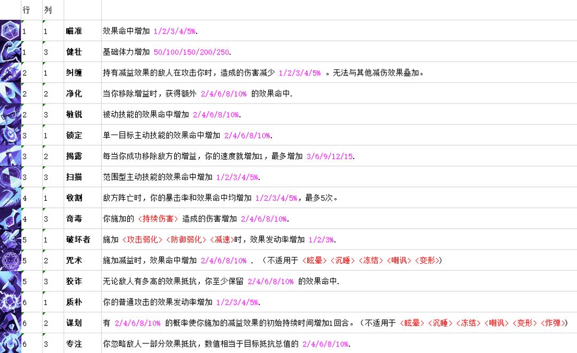Screen dimensions: 577x353
Task: Click the potion icon beside 奇毒
Action: (x=10, y=219)
